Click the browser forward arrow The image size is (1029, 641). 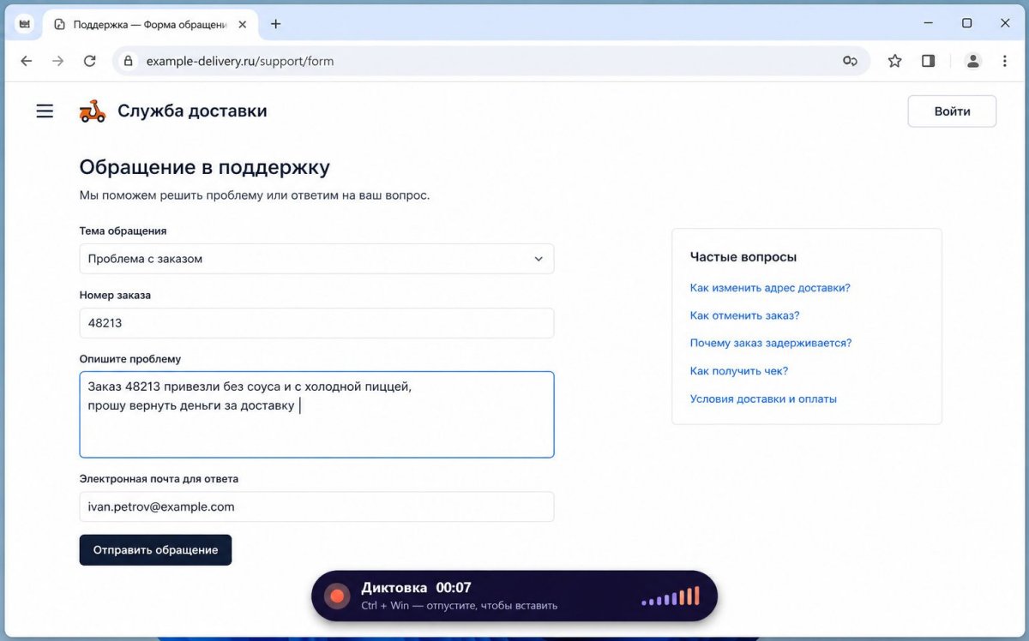(57, 61)
